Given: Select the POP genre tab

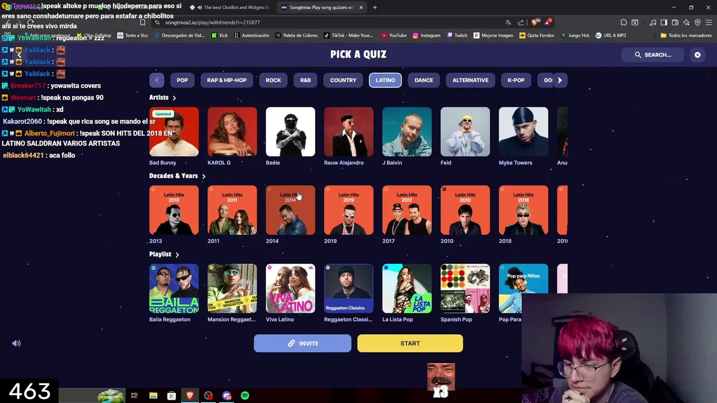Looking at the screenshot, I should click(182, 80).
